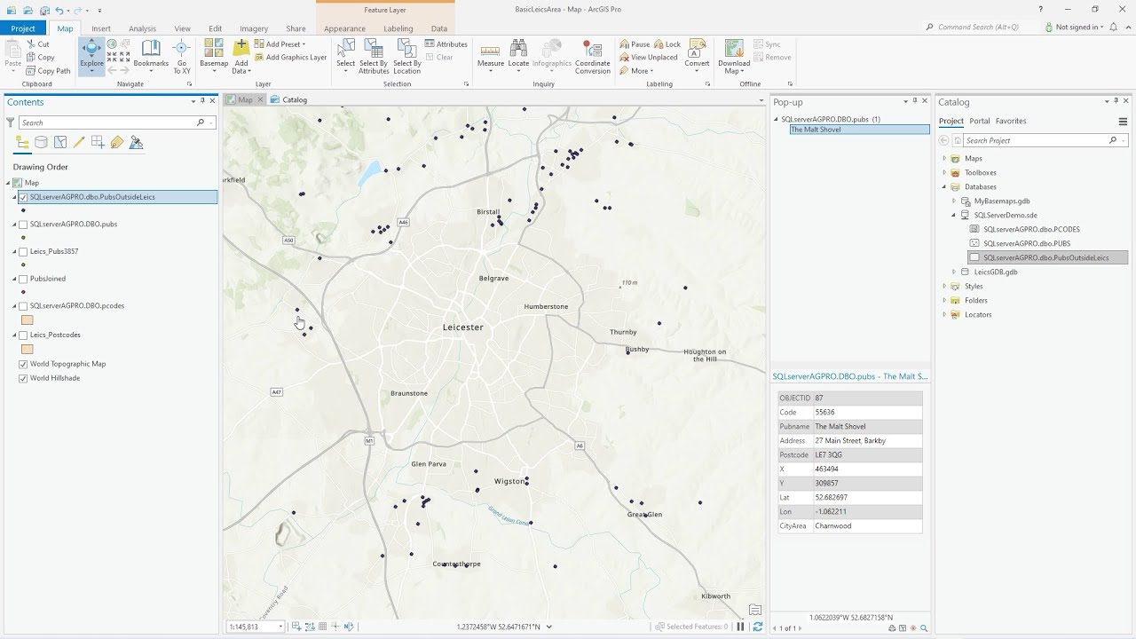Enable SQLserverAGPRO.DBO.pcodes layer visibility
This screenshot has width=1136, height=639.
click(23, 305)
